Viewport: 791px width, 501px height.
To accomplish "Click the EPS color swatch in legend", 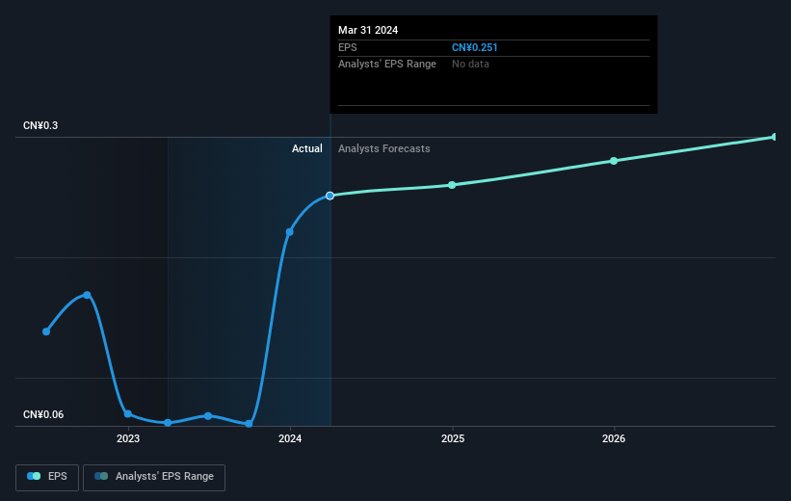I will [x=34, y=476].
